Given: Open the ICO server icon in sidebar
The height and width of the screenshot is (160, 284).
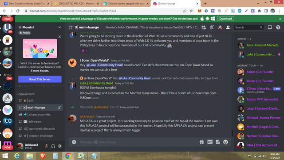Looking at the screenshot, I should click(8, 121).
